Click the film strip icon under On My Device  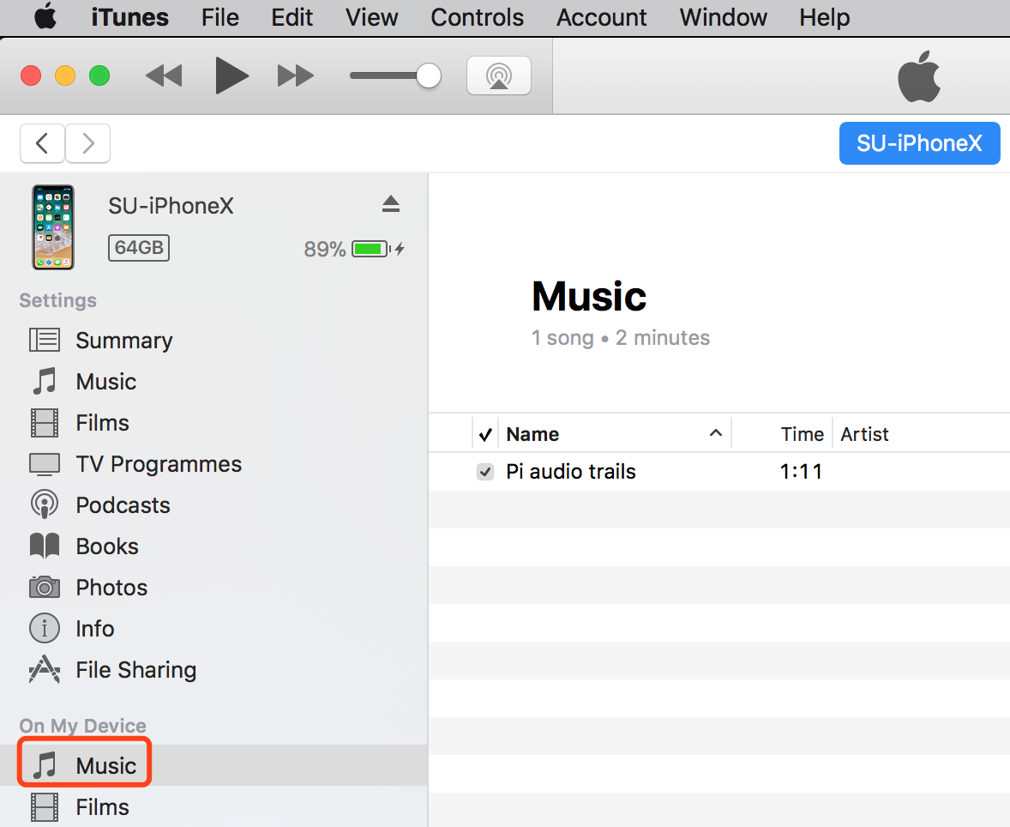[x=45, y=807]
